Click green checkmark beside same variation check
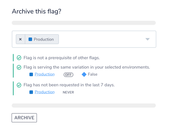The image size is (169, 132). click(x=19, y=67)
